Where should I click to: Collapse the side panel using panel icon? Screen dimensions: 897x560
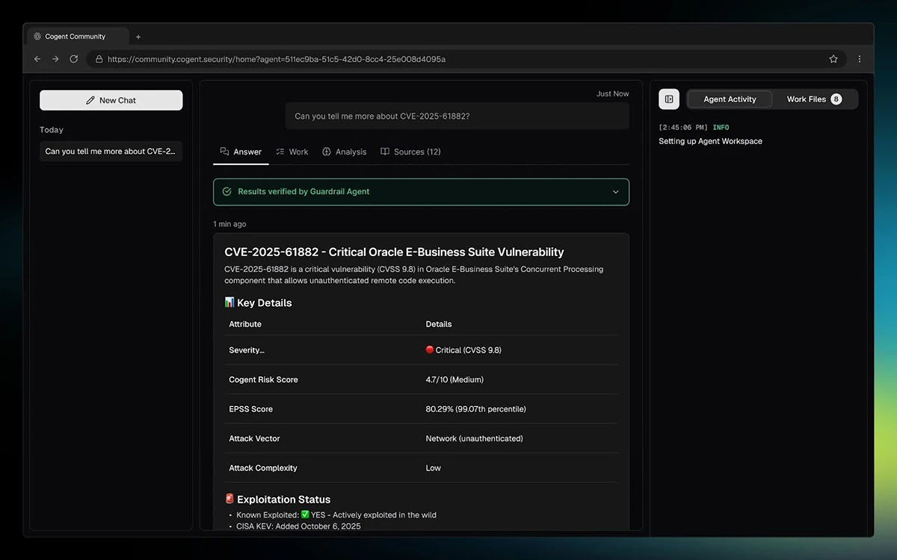pyautogui.click(x=669, y=99)
